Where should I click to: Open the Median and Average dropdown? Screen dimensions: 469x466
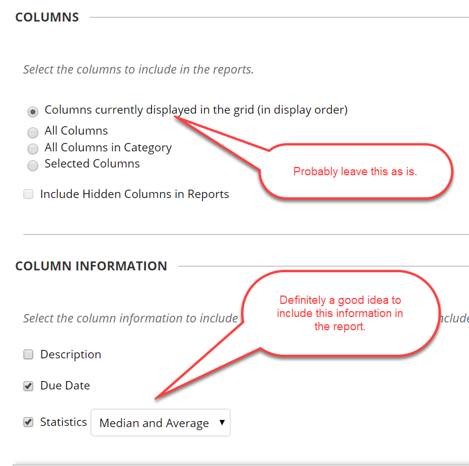[x=160, y=422]
